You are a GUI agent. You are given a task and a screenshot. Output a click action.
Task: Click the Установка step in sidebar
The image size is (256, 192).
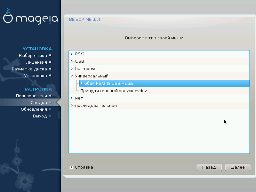(x=36, y=76)
